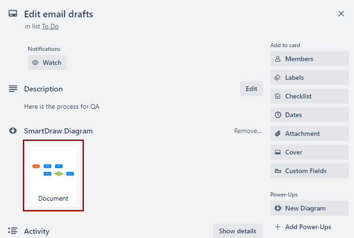Click the Activity list icon
The width and height of the screenshot is (354, 238).
[13, 231]
